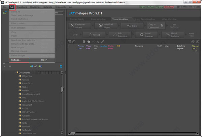Click the Auto Transition button

coord(120,35)
